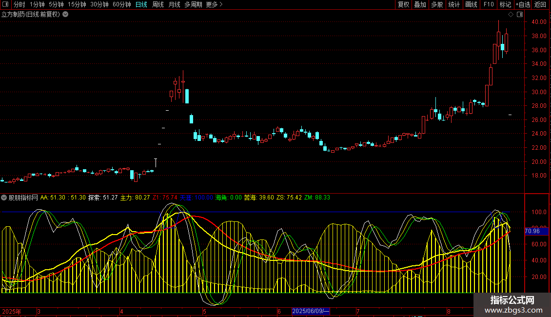551x317 pixels.
Task: Click the 100.0 indicator axis label
Action: coord(539,212)
